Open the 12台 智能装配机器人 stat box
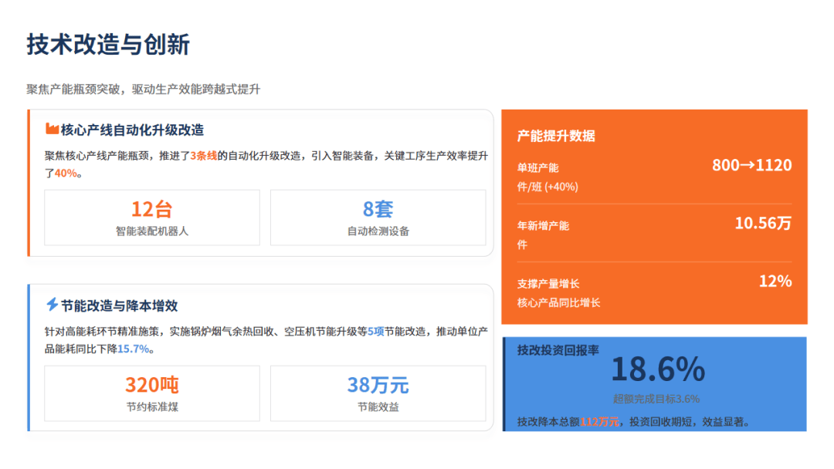The image size is (834, 469). click(x=152, y=218)
